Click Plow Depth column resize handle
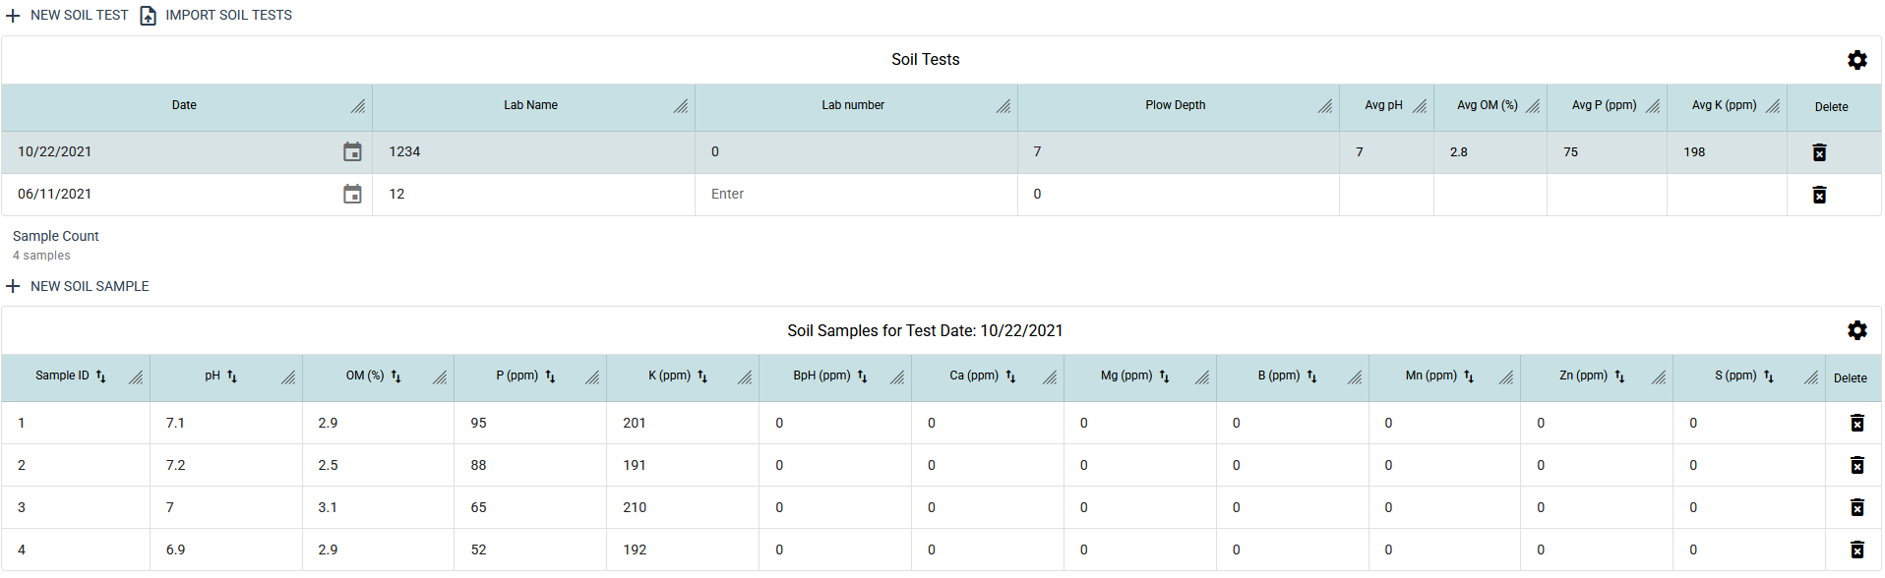Screen dimensions: 1885x578 (x=1325, y=106)
